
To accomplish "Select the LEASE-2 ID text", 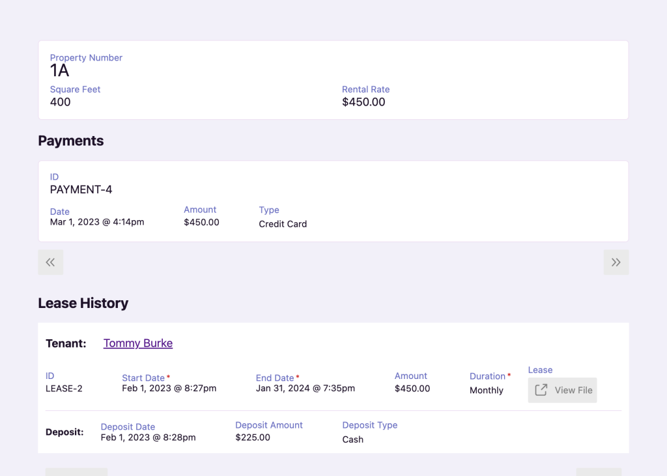I will [x=64, y=388].
